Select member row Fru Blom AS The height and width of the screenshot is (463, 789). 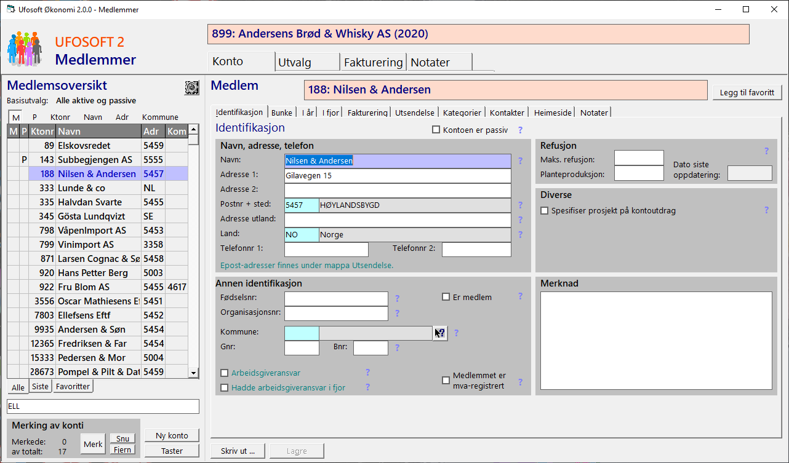point(97,287)
